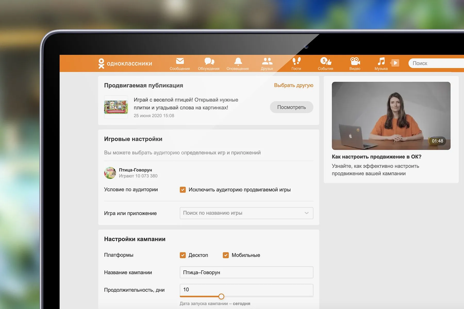This screenshot has width=464, height=309.
Task: Click the Игровые настройки heading
Action: [x=133, y=139]
